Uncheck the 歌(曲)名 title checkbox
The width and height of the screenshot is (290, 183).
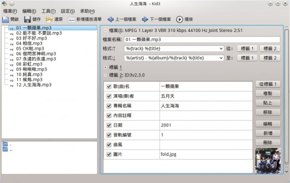click(x=109, y=86)
